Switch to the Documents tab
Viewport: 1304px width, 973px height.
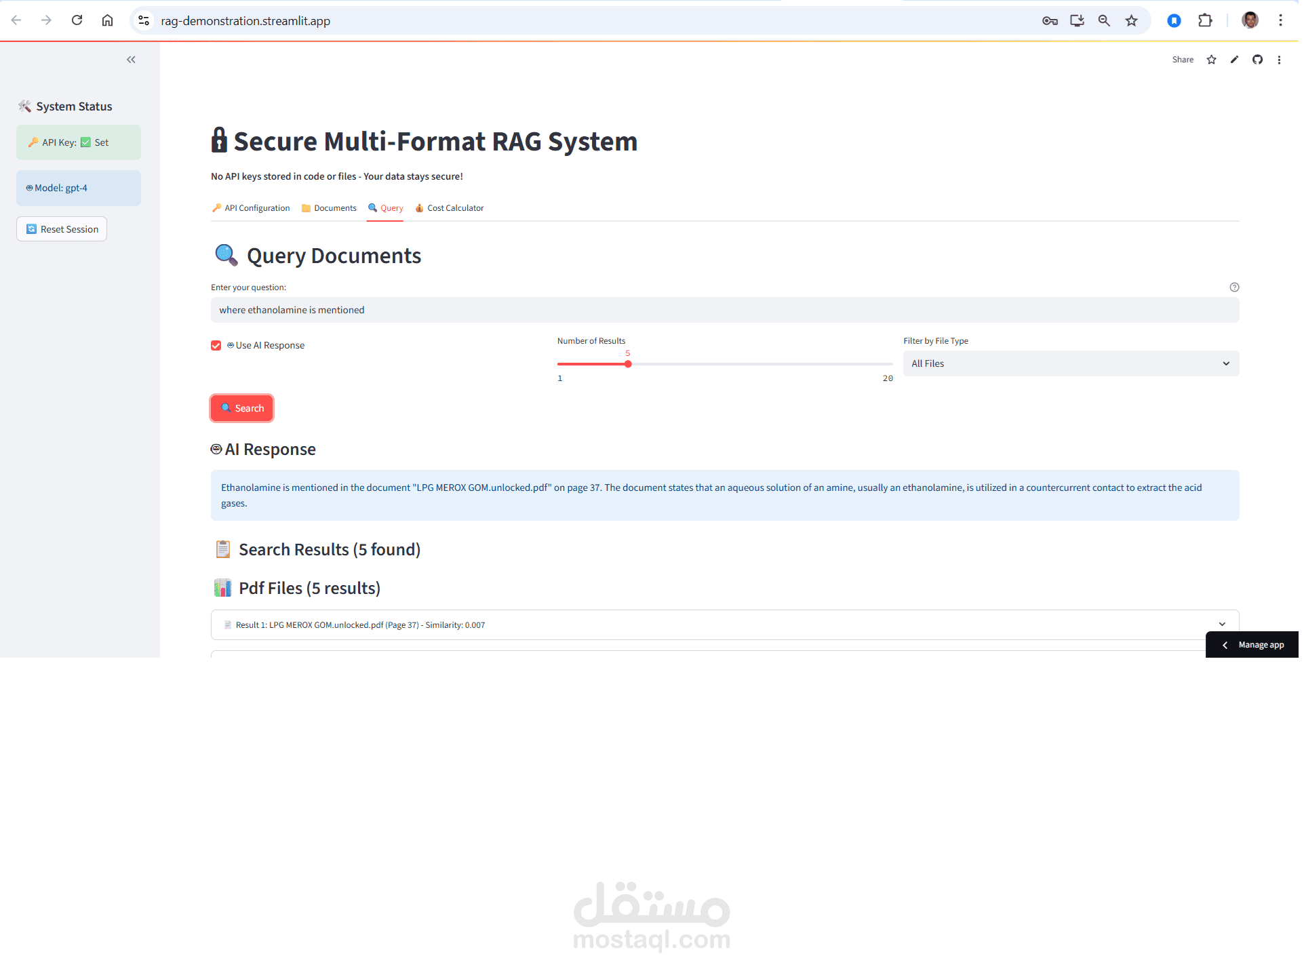(329, 208)
